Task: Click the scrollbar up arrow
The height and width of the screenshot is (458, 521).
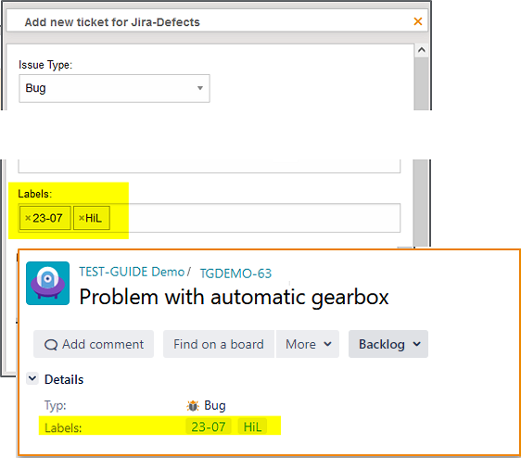Action: click(x=421, y=50)
